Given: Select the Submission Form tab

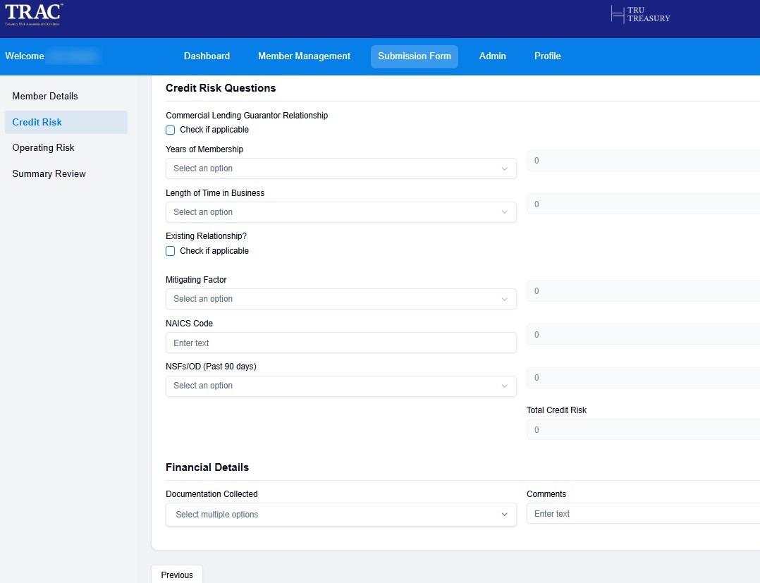Looking at the screenshot, I should tap(415, 56).
